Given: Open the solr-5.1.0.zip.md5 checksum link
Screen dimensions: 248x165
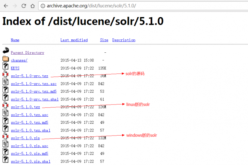Looking at the screenshot, I should point(29,154).
